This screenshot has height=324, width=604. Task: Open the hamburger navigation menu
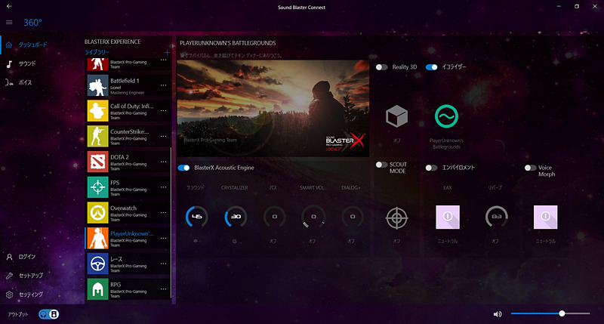click(9, 23)
